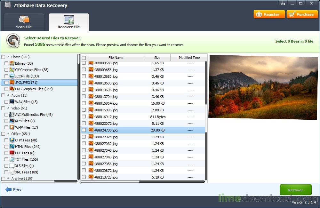Viewport: 320px width, 208px height.
Task: Toggle the select-all checkbox in file list header
Action: [x=84, y=58]
